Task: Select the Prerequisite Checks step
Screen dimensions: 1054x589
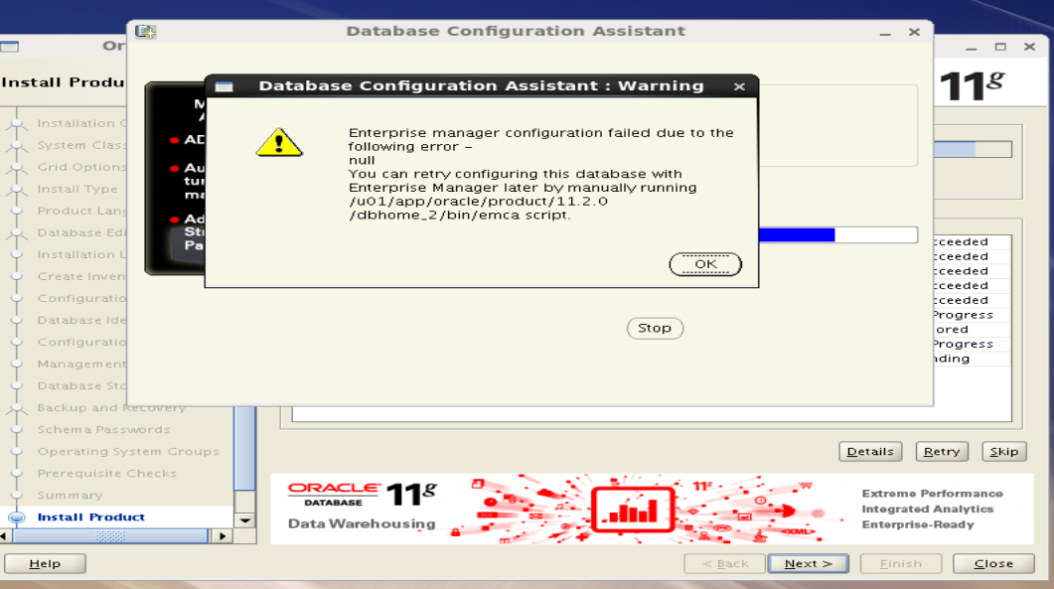Action: [x=107, y=474]
